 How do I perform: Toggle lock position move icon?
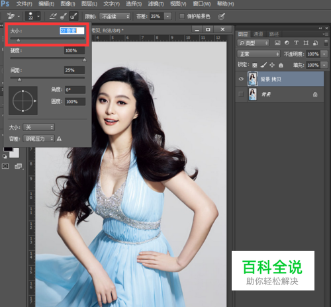pyautogui.click(x=272, y=65)
